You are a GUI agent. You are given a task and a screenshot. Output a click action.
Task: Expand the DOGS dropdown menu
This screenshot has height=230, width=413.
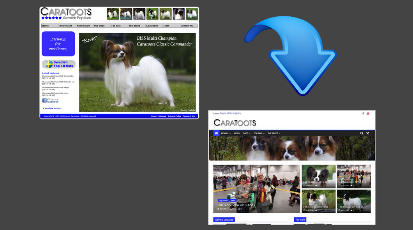pos(247,133)
